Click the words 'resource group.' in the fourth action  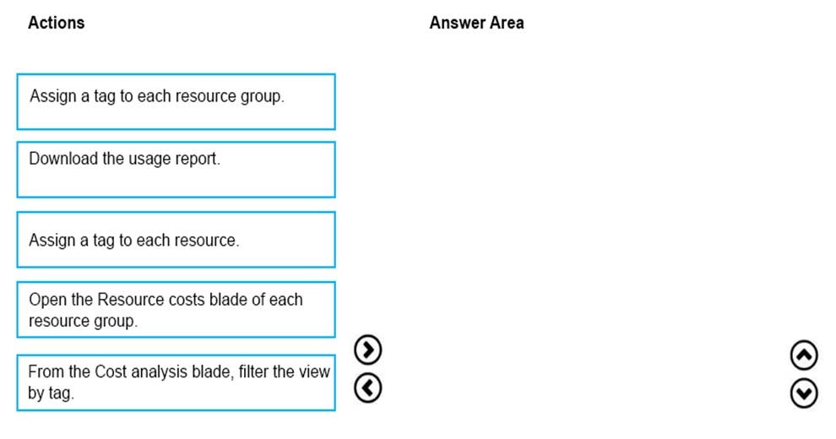(83, 321)
